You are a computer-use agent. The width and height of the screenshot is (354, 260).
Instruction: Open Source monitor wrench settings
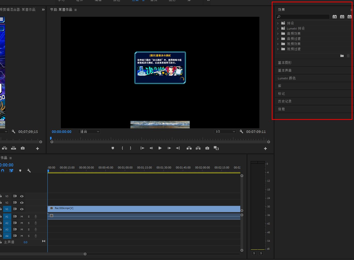click(13, 131)
